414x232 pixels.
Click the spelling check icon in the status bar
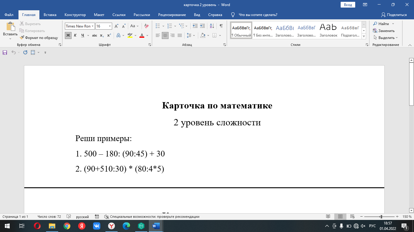click(69, 217)
